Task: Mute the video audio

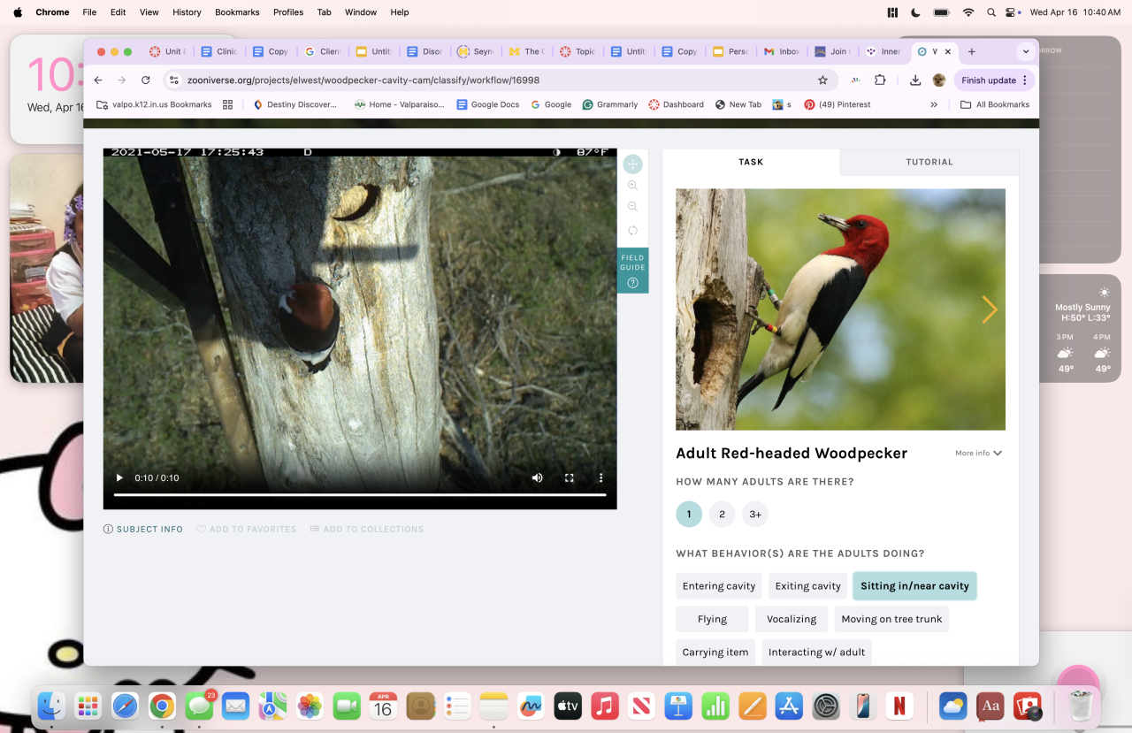Action: pos(537,477)
